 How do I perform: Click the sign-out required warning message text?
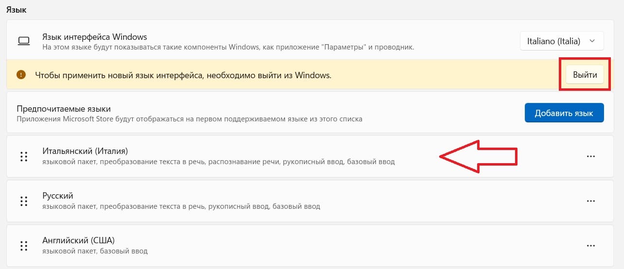point(183,75)
